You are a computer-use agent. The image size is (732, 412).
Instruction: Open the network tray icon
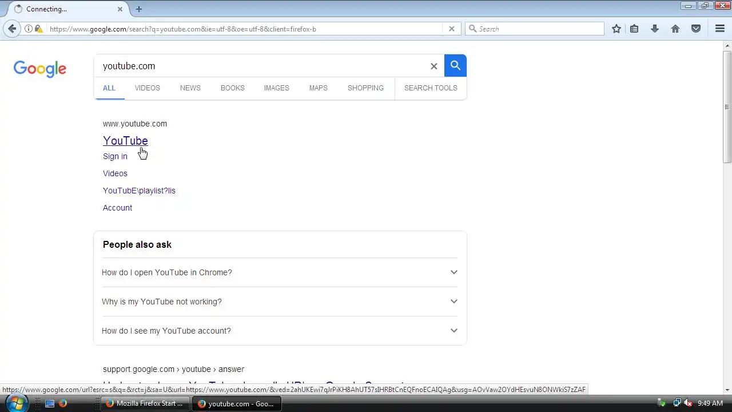tap(677, 403)
